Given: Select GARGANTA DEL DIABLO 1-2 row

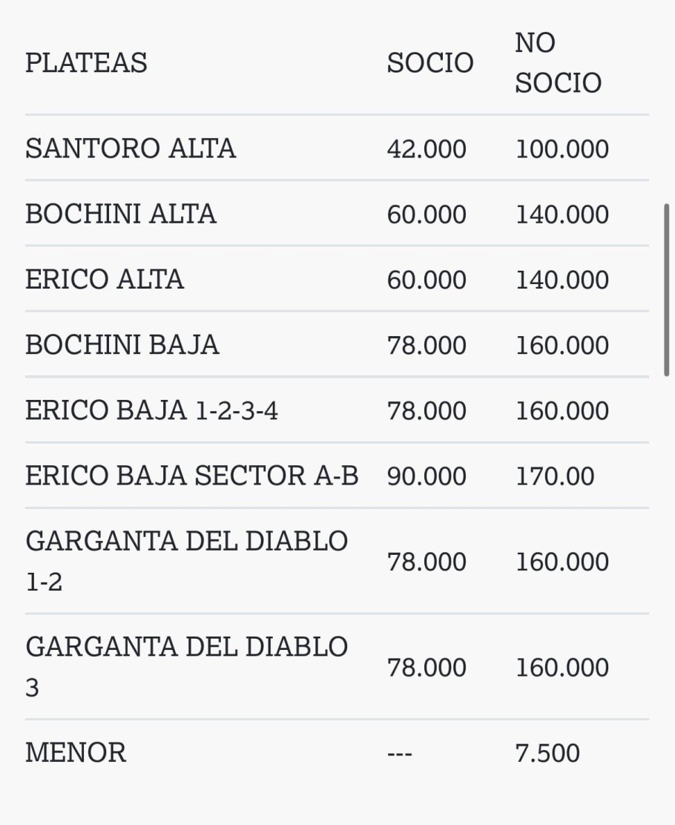Looking at the screenshot, I should point(186,561).
